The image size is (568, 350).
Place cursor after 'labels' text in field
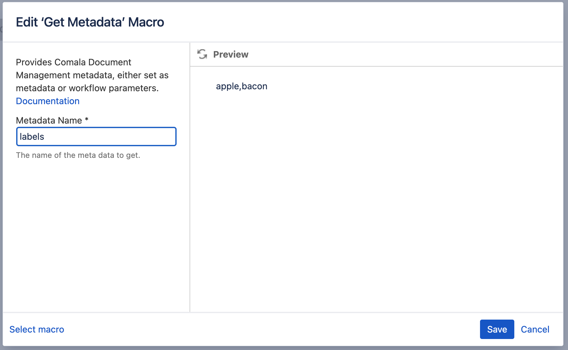(x=45, y=137)
